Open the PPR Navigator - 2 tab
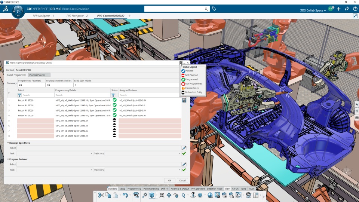 (77, 16)
